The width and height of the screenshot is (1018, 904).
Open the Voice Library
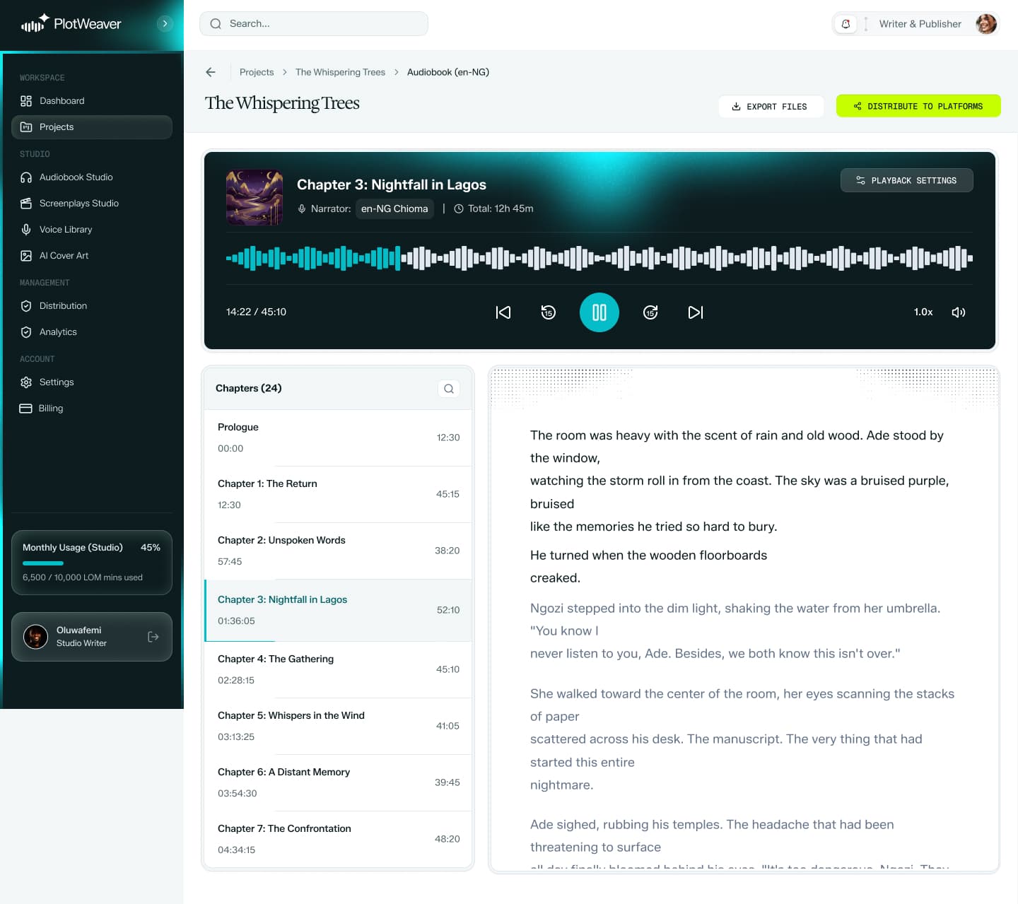pos(92,230)
